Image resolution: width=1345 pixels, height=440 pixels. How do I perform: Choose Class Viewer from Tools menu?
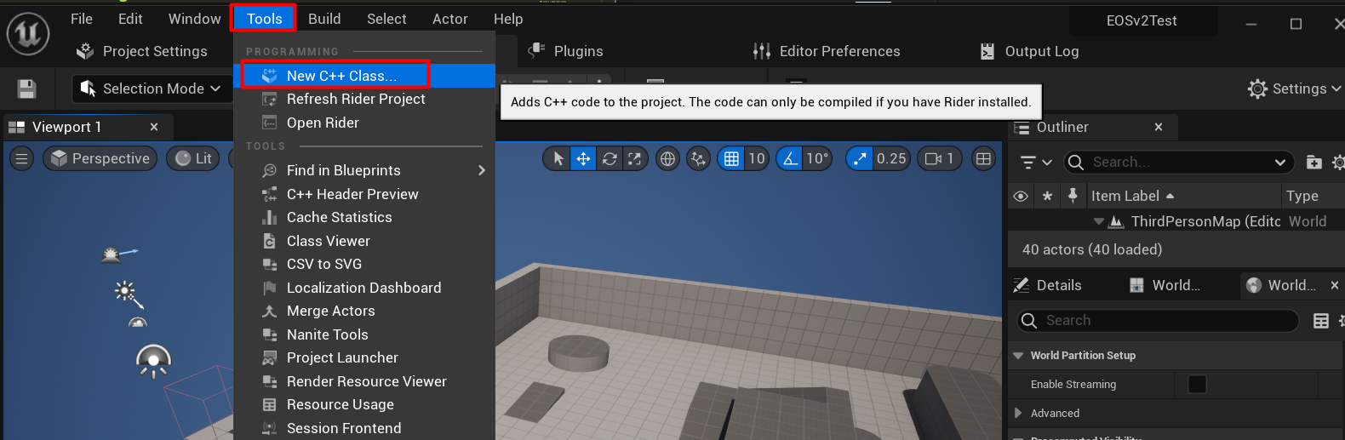(329, 241)
